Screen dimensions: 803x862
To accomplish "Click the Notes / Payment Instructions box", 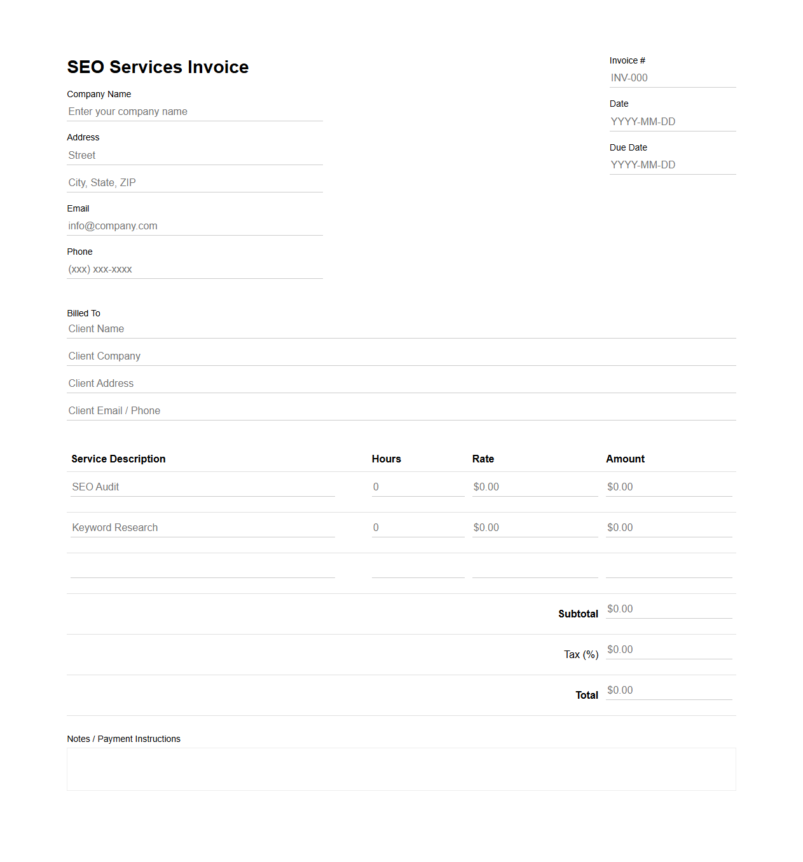I will [x=401, y=769].
